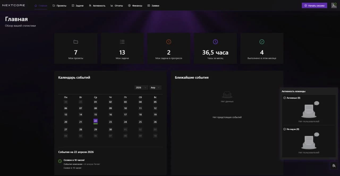This screenshot has height=176, width=340.
Task: Open the Проекты menu item
Action: pyautogui.click(x=59, y=6)
